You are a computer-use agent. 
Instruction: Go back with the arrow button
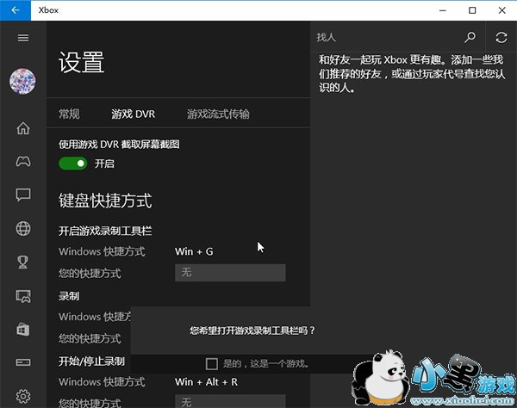click(16, 10)
